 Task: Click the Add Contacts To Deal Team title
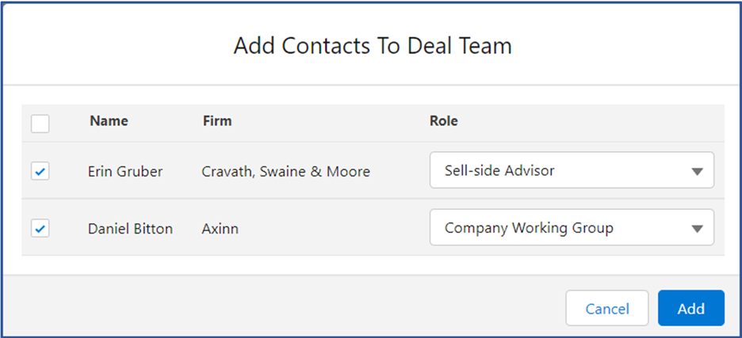click(373, 47)
